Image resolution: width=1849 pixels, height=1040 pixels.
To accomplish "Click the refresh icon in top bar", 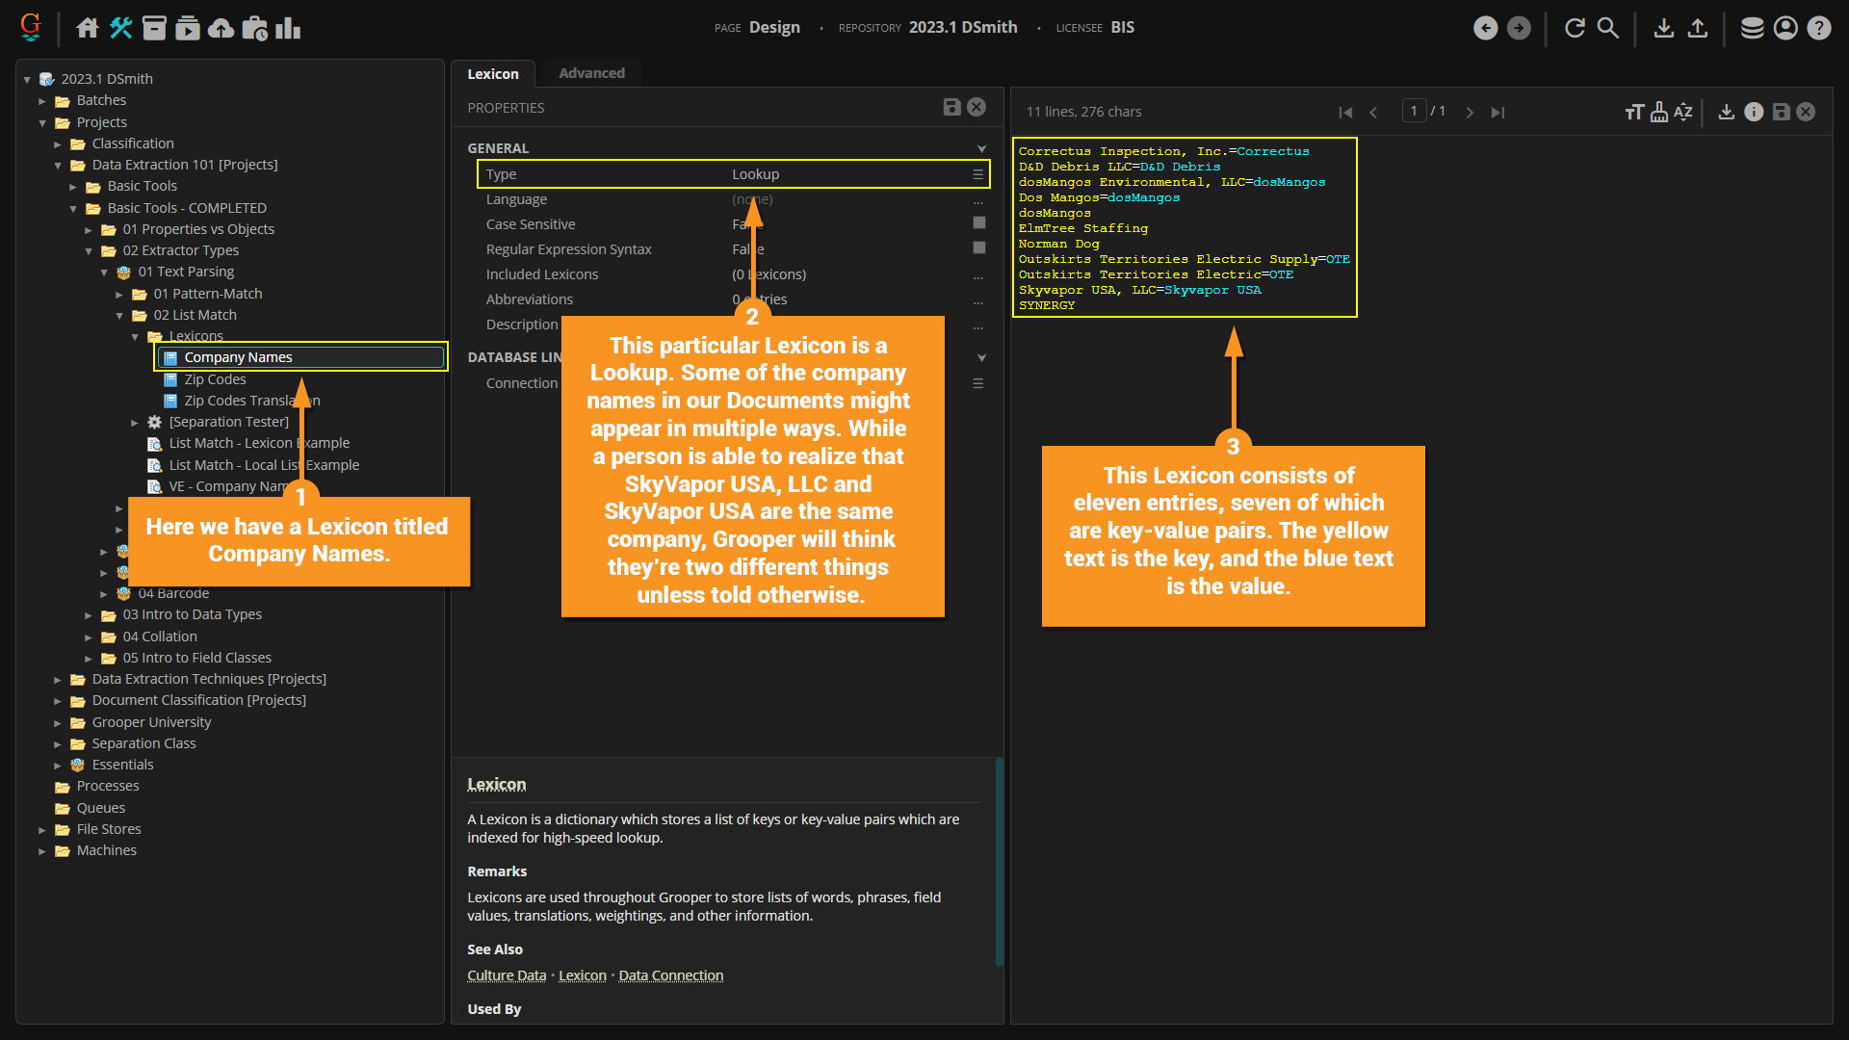I will pyautogui.click(x=1575, y=28).
